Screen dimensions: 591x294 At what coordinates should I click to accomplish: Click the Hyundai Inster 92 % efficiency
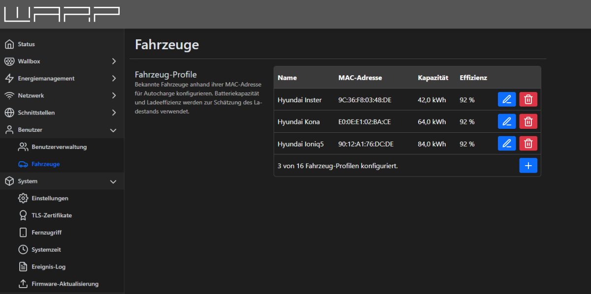467,100
